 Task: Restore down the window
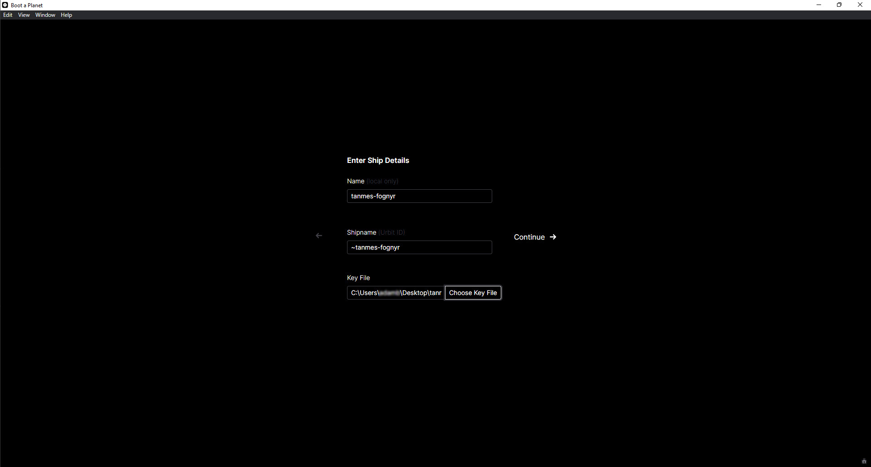839,5
